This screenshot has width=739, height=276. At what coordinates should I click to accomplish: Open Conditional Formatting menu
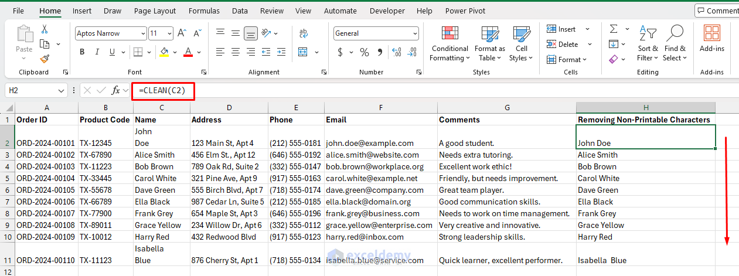tap(449, 43)
